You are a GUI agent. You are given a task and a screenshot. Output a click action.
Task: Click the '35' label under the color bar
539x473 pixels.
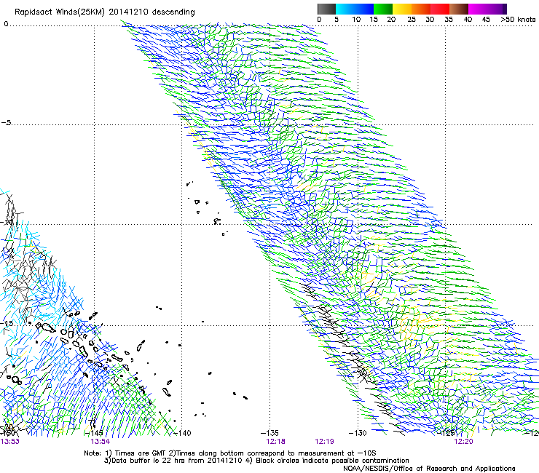[449, 20]
